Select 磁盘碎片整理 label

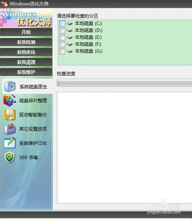click(x=33, y=101)
